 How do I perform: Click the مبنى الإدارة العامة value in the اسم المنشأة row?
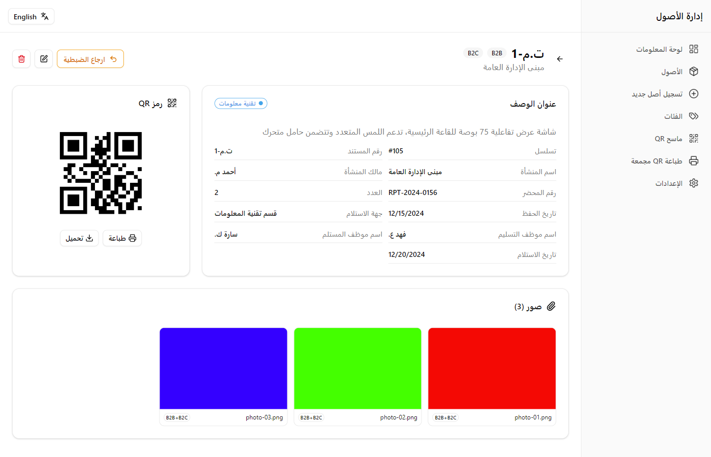pos(415,172)
